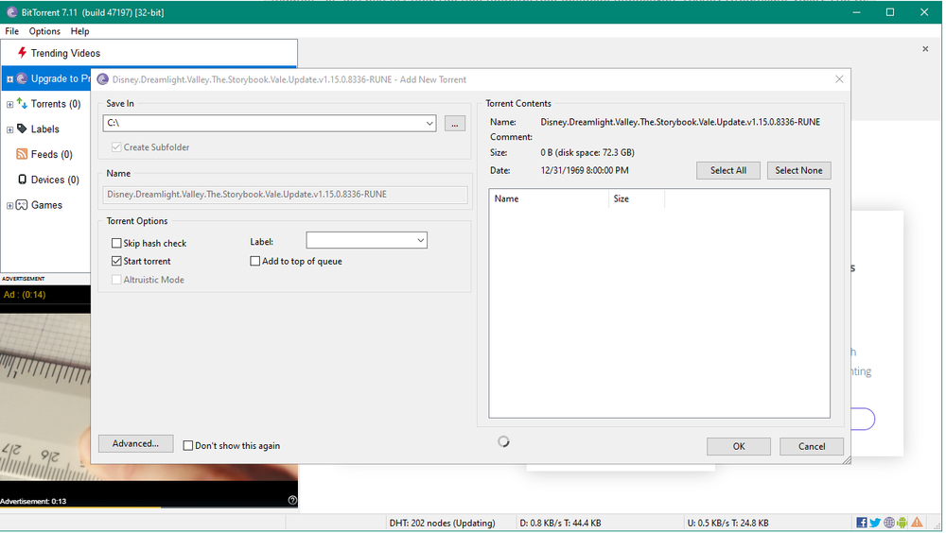This screenshot has width=946, height=533.
Task: Click the DHT: 202 nodes status text
Action: tap(442, 523)
